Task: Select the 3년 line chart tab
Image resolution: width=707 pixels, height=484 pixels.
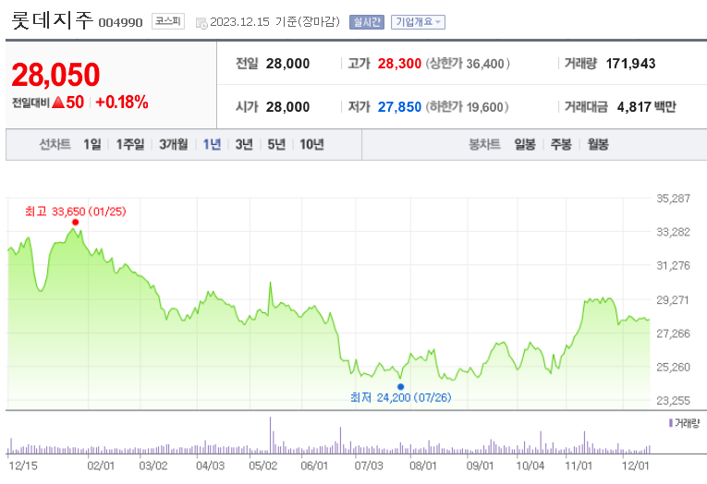Action: tap(244, 144)
